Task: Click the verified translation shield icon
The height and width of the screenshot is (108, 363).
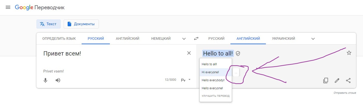Action: (238, 53)
